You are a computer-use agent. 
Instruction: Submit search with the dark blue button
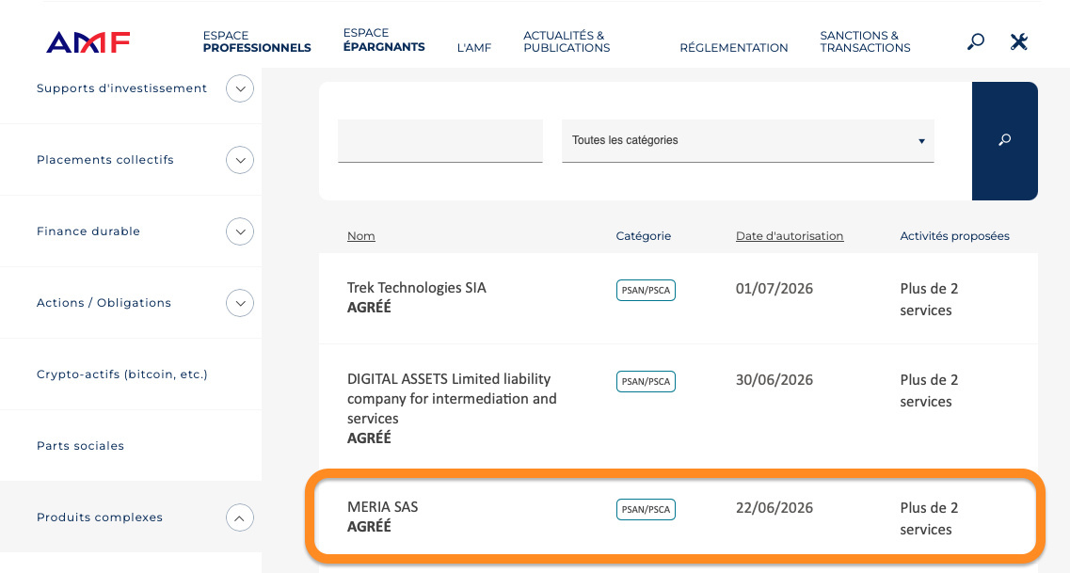[1004, 140]
